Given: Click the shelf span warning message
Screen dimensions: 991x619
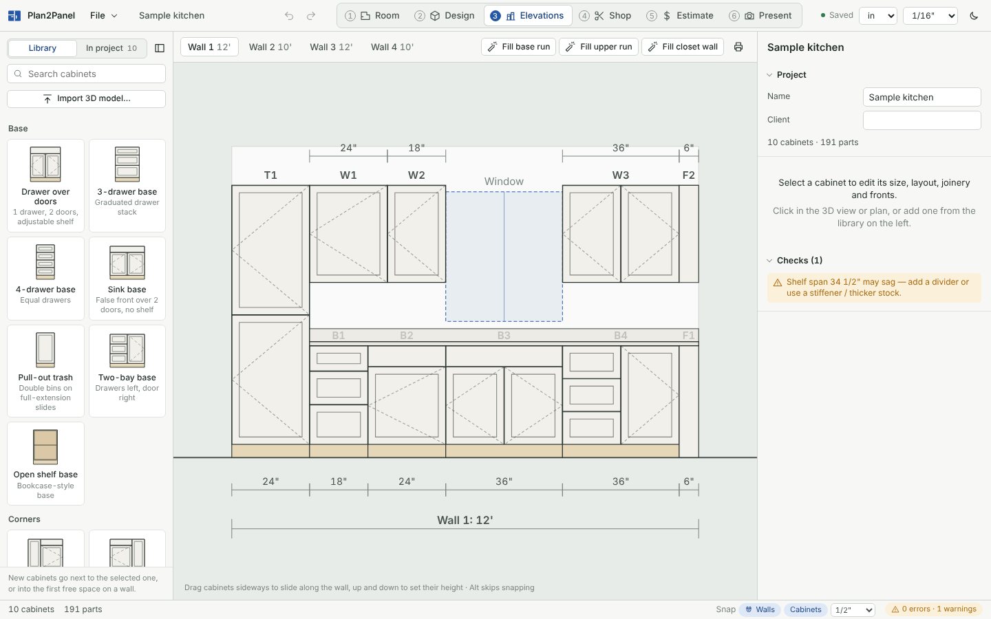Looking at the screenshot, I should [x=874, y=287].
